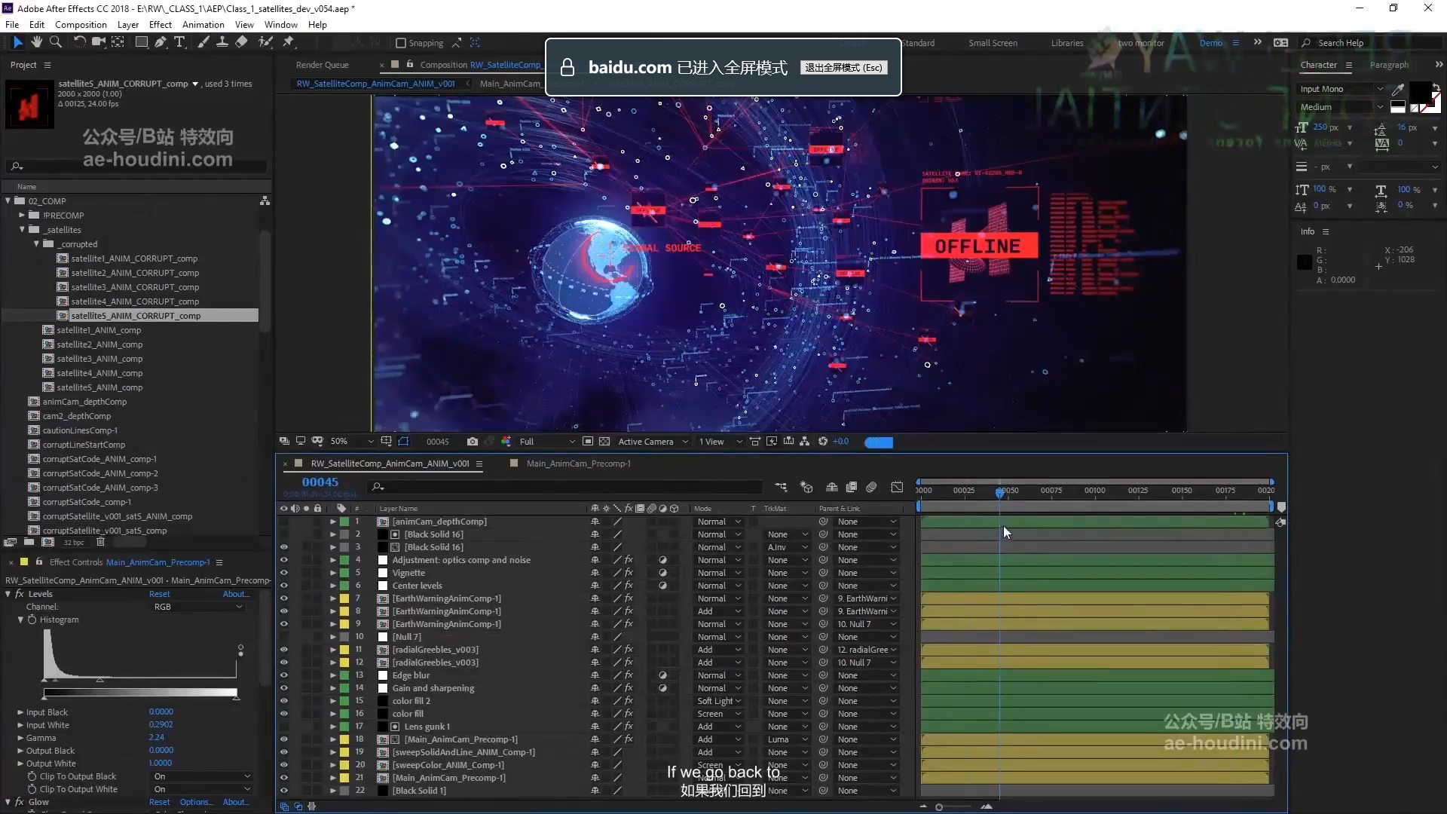Screen dimensions: 1447x814
Task: Hide the Vignette layer
Action: [284, 573]
